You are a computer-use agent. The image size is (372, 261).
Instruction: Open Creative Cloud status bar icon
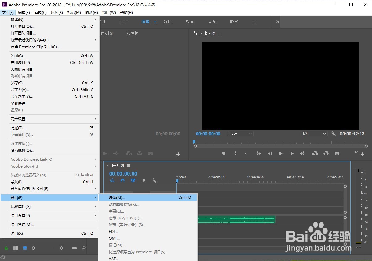tap(3, 257)
